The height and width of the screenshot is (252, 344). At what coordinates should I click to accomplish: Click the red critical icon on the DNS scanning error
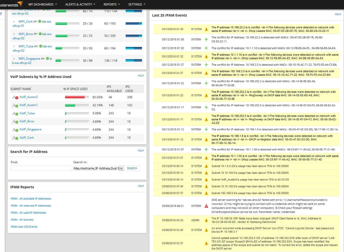click(x=206, y=206)
